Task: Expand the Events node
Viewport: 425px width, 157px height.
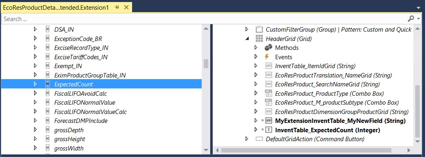Action: coord(256,57)
